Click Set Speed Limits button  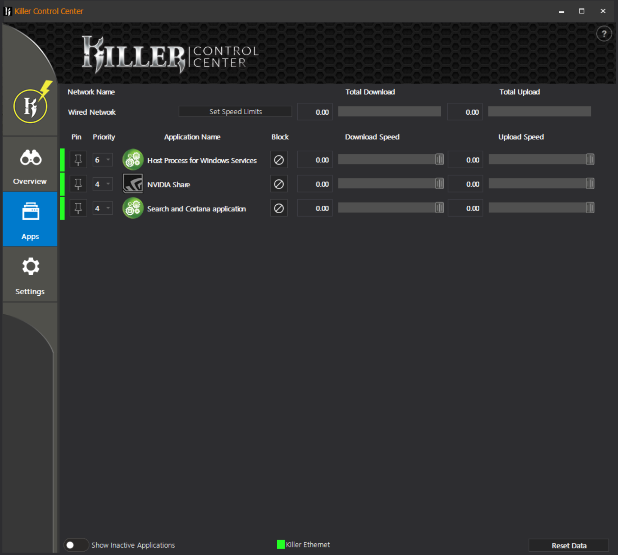click(x=235, y=112)
